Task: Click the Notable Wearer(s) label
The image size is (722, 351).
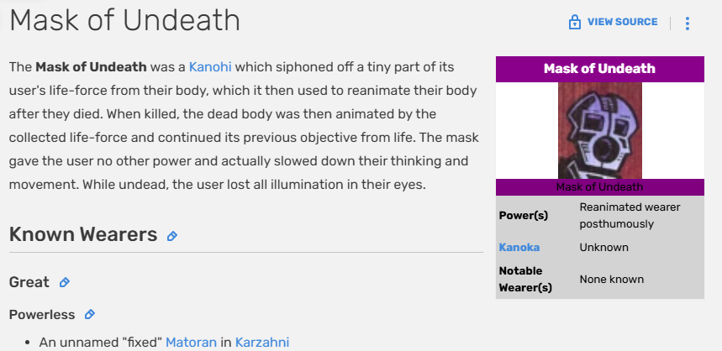Action: [x=525, y=280]
